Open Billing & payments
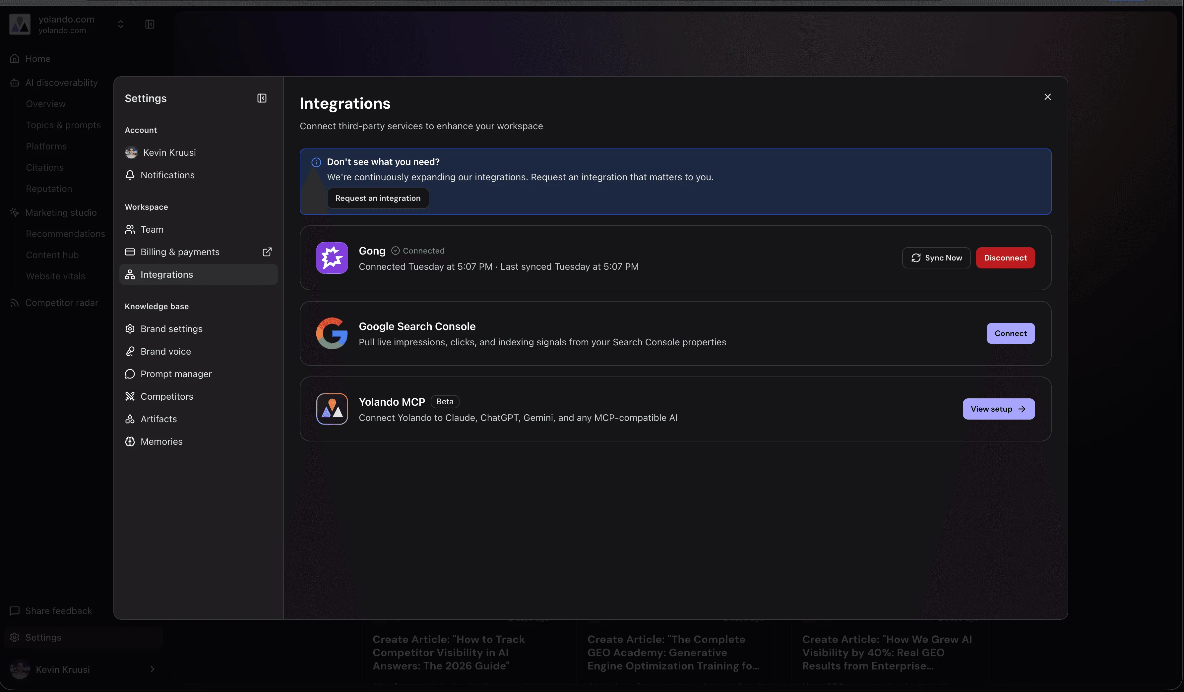The height and width of the screenshot is (692, 1184). [198, 252]
